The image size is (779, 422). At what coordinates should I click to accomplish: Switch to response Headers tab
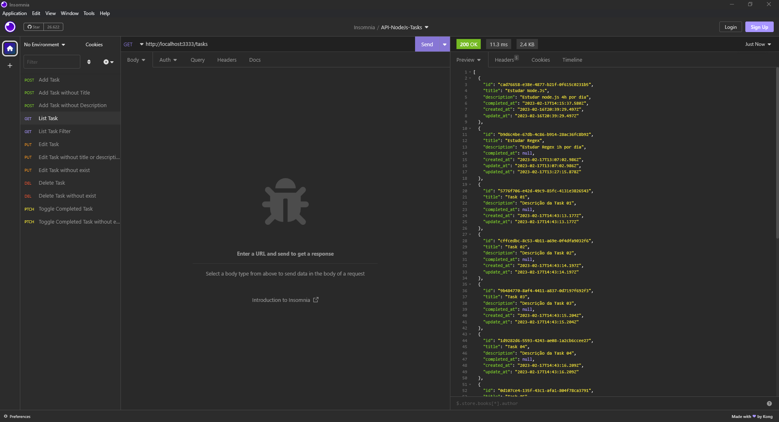click(507, 60)
